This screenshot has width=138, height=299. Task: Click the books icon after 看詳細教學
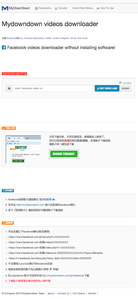(x=54, y=199)
